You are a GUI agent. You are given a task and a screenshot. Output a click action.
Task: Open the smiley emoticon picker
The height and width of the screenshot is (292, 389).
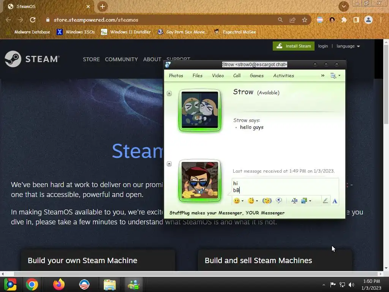[x=237, y=201]
